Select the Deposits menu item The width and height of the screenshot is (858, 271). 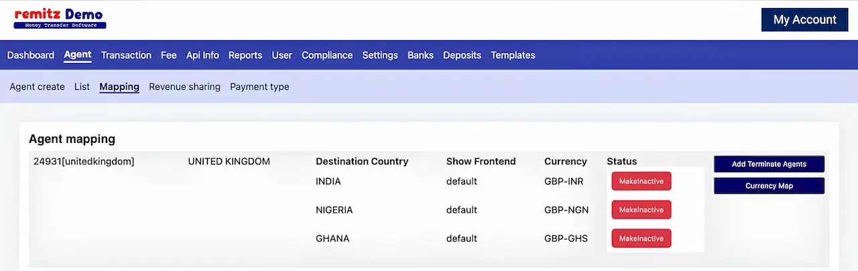click(x=462, y=55)
